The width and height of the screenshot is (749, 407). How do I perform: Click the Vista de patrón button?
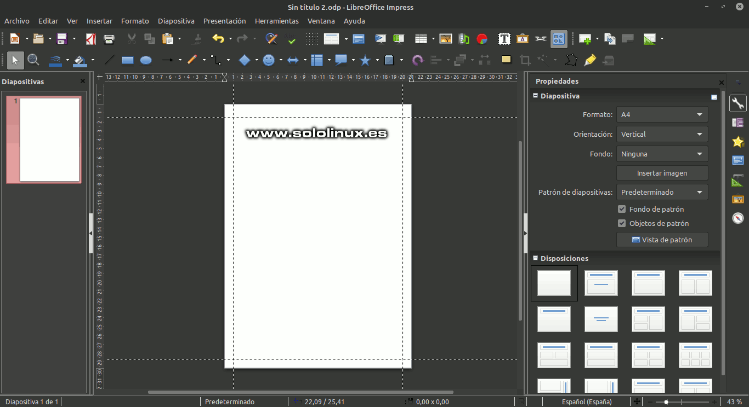[662, 239]
